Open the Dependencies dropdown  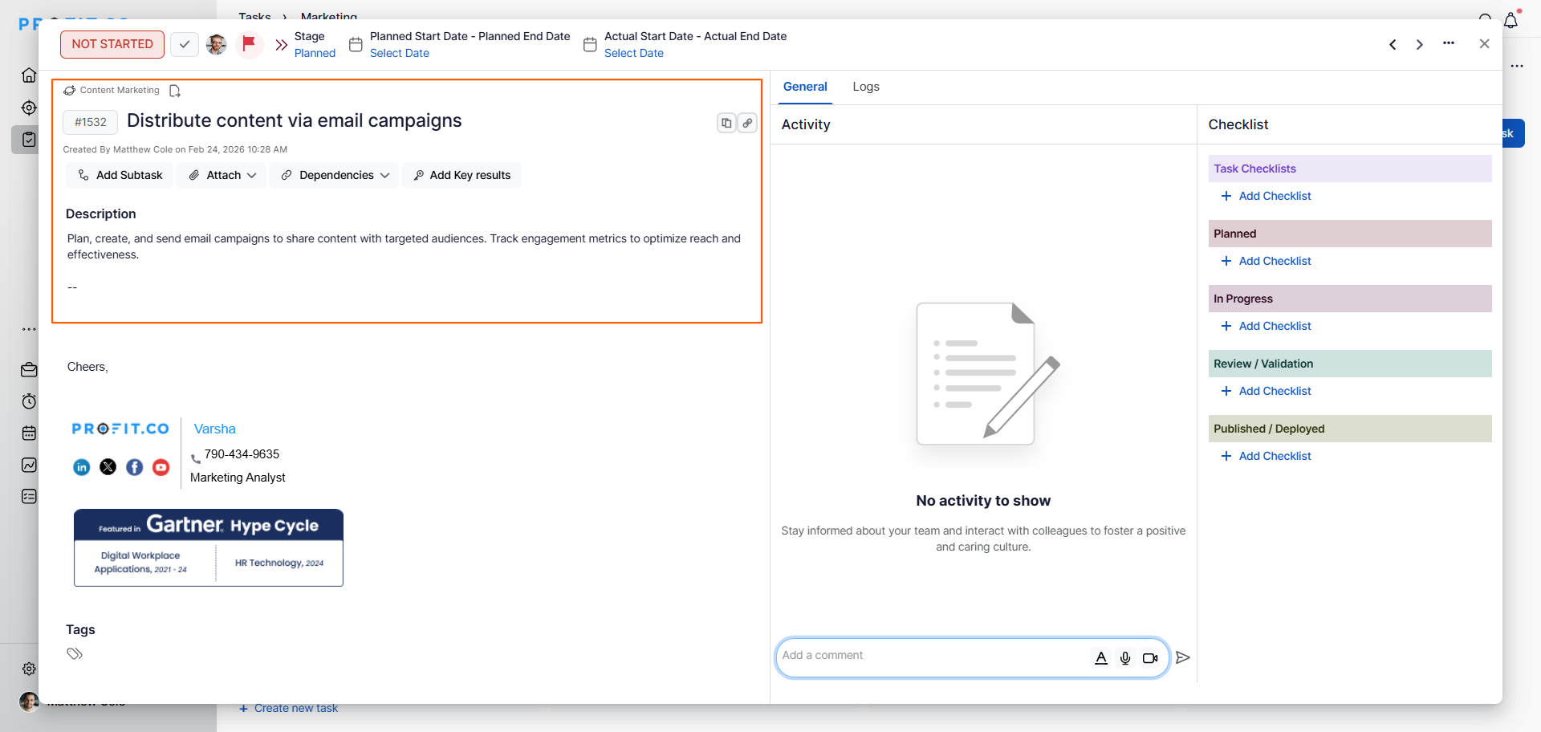click(335, 175)
